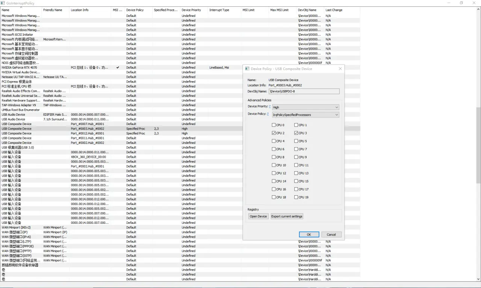The height and width of the screenshot is (288, 481).
Task: Click the Device Priority help question mark
Action: [x=270, y=106]
